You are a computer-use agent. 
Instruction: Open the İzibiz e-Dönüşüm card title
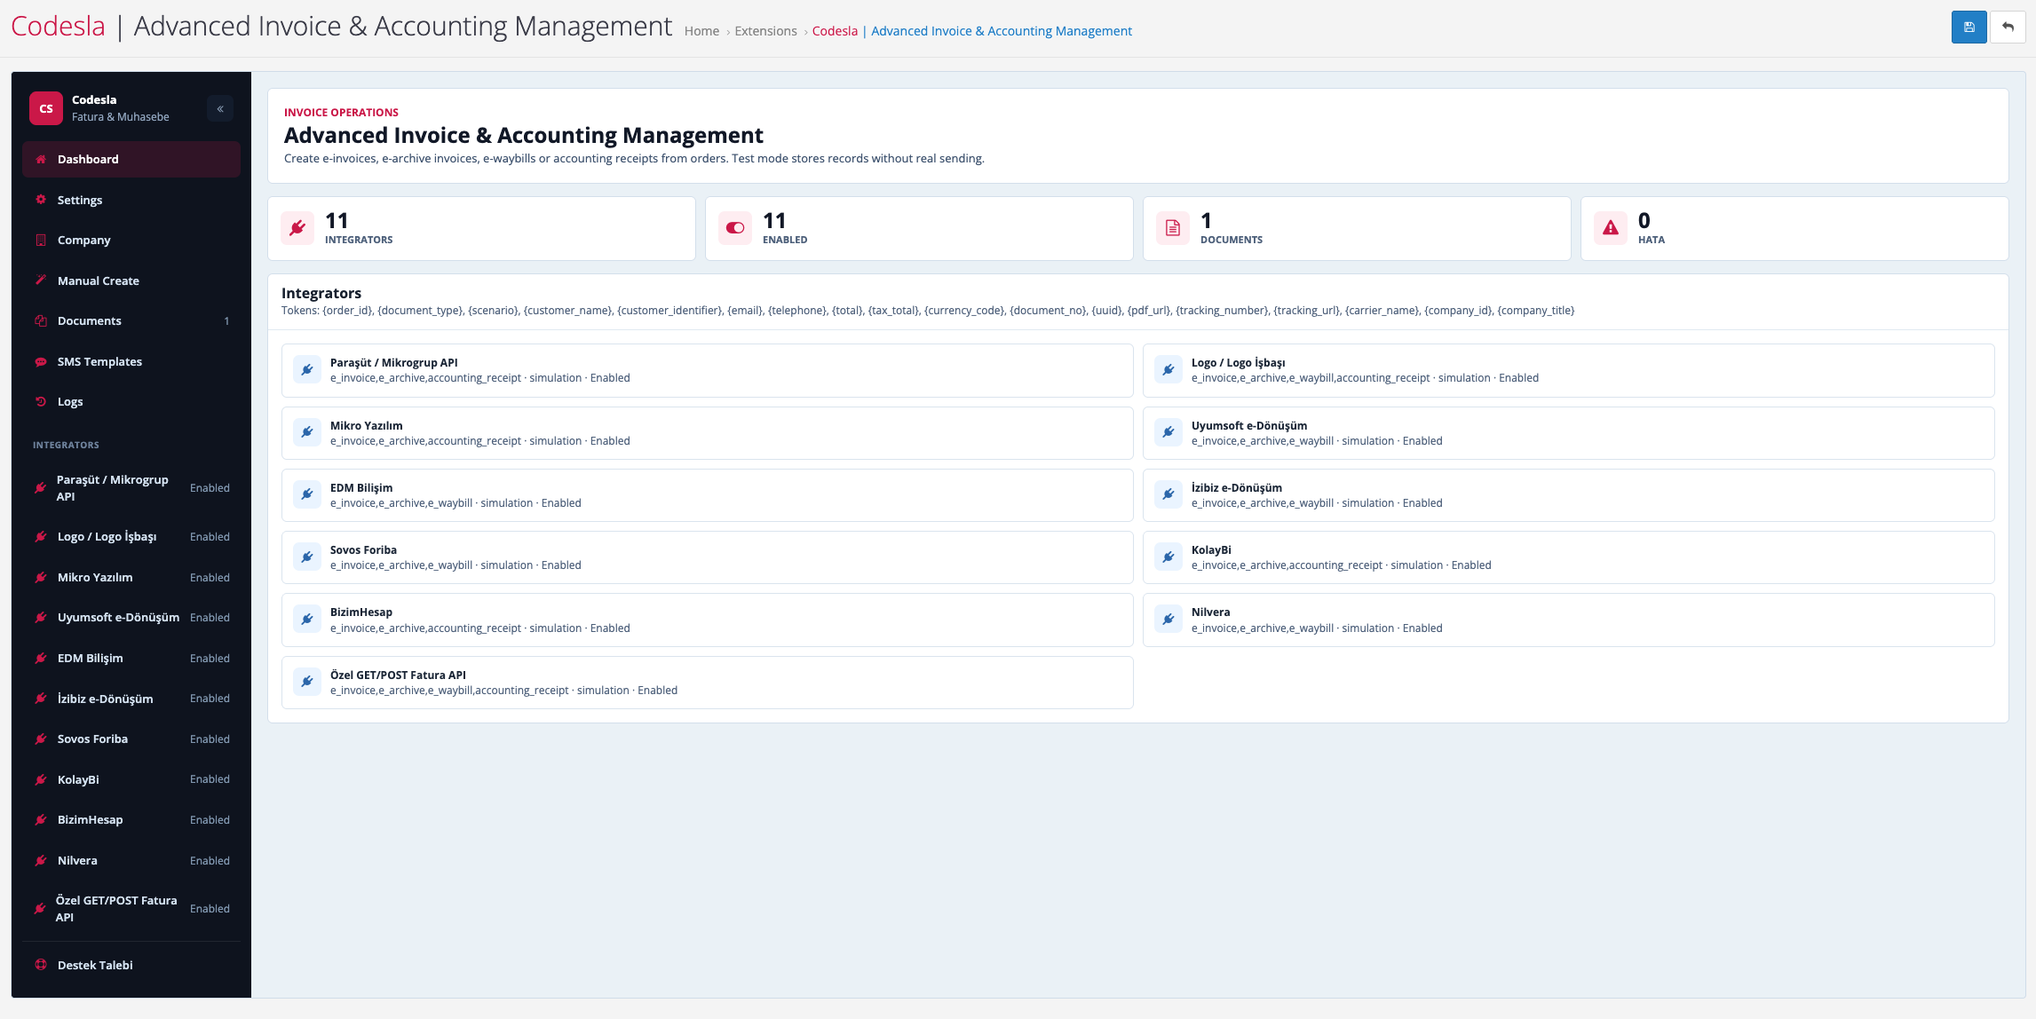(x=1237, y=487)
